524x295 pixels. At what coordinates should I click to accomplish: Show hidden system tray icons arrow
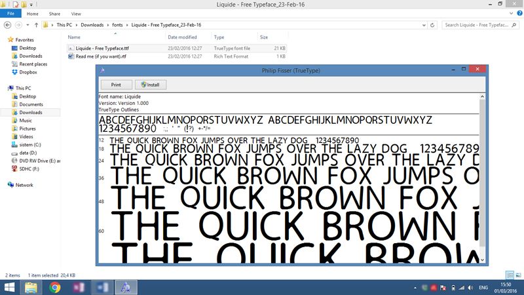[x=415, y=288]
